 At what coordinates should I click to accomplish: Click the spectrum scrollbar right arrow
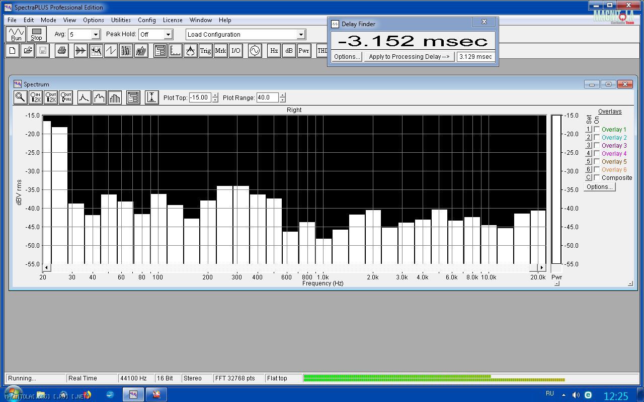(x=542, y=268)
